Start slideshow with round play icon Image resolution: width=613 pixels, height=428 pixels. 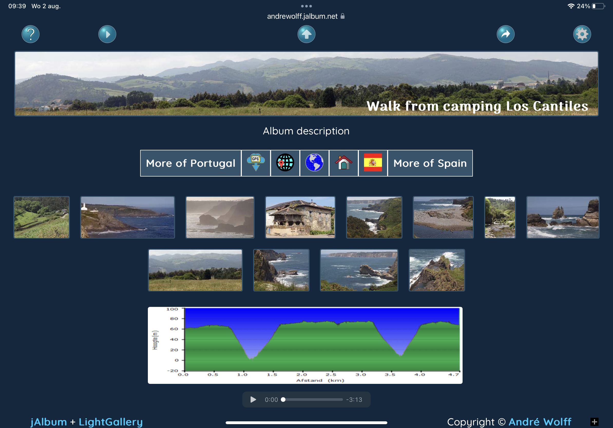click(107, 34)
